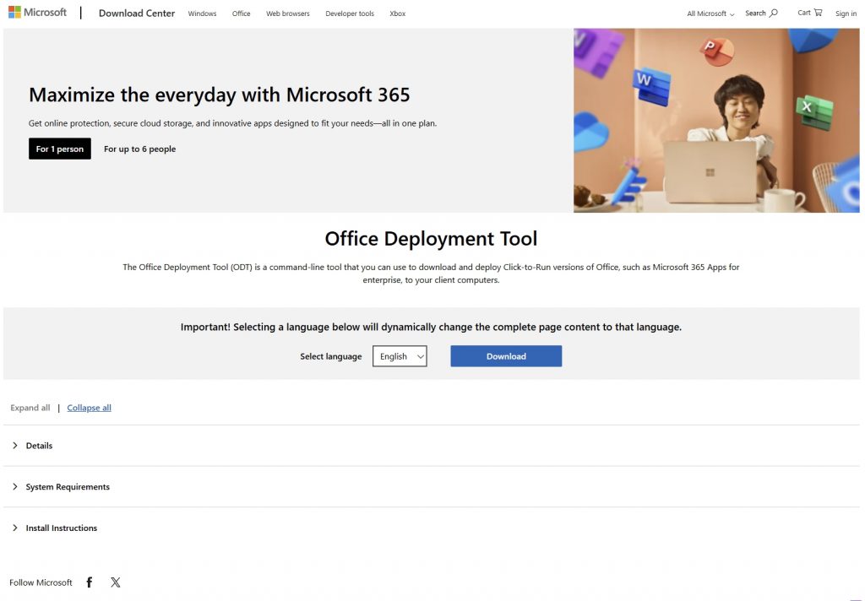Go to Download Center home link
This screenshot has width=865, height=601.
(137, 14)
